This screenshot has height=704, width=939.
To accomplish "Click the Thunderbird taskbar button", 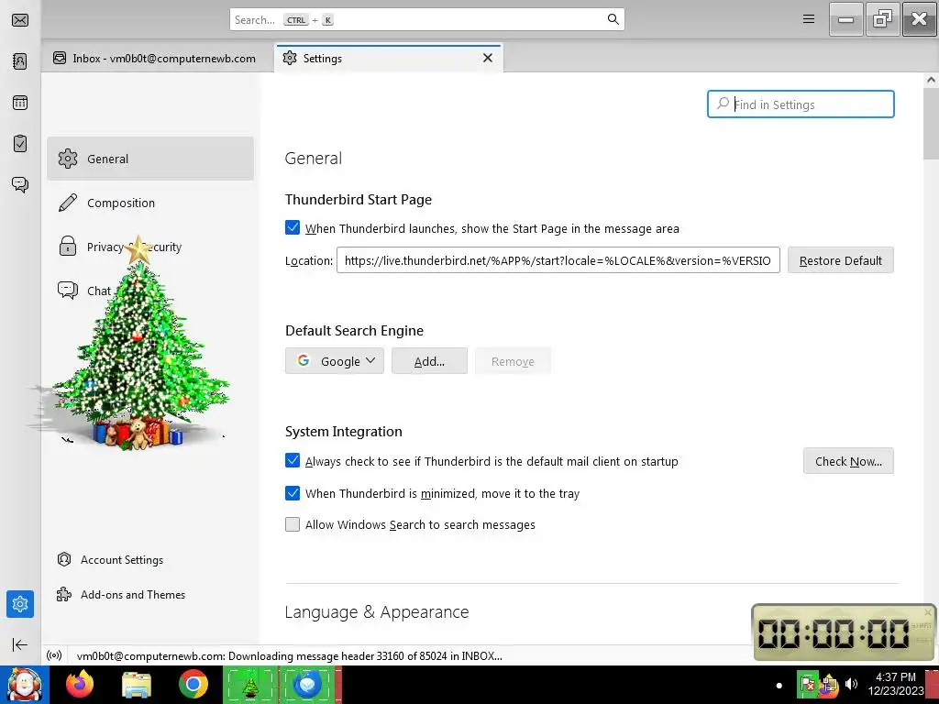I will click(x=308, y=685).
